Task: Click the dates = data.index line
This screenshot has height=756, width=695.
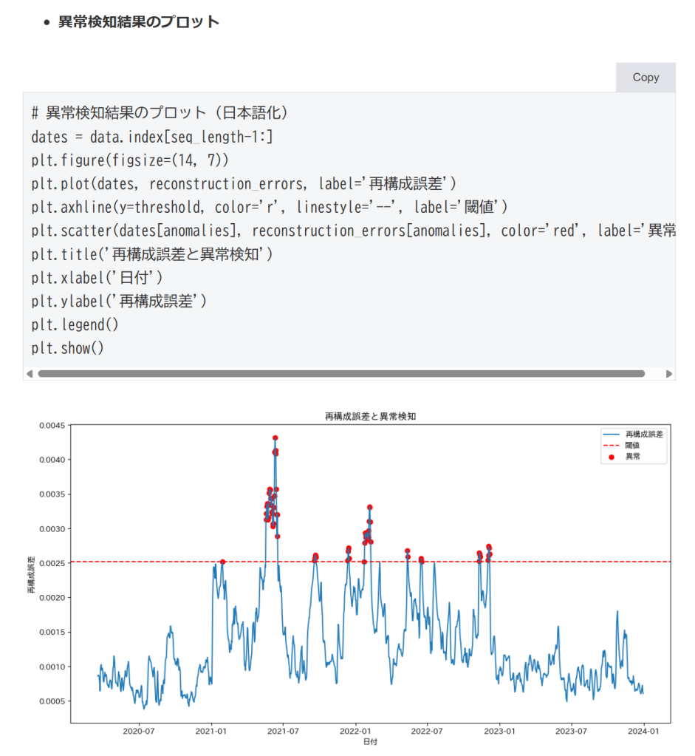Action: click(x=152, y=137)
